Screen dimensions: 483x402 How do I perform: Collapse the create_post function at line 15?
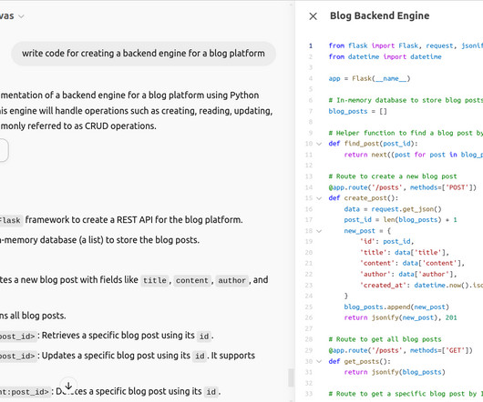(x=319, y=198)
